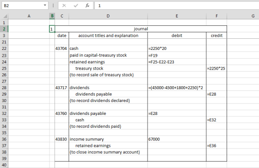Viewport: 259px width, 168px height.
Task: Select credit cell with formula =E28
Action: tap(216, 94)
